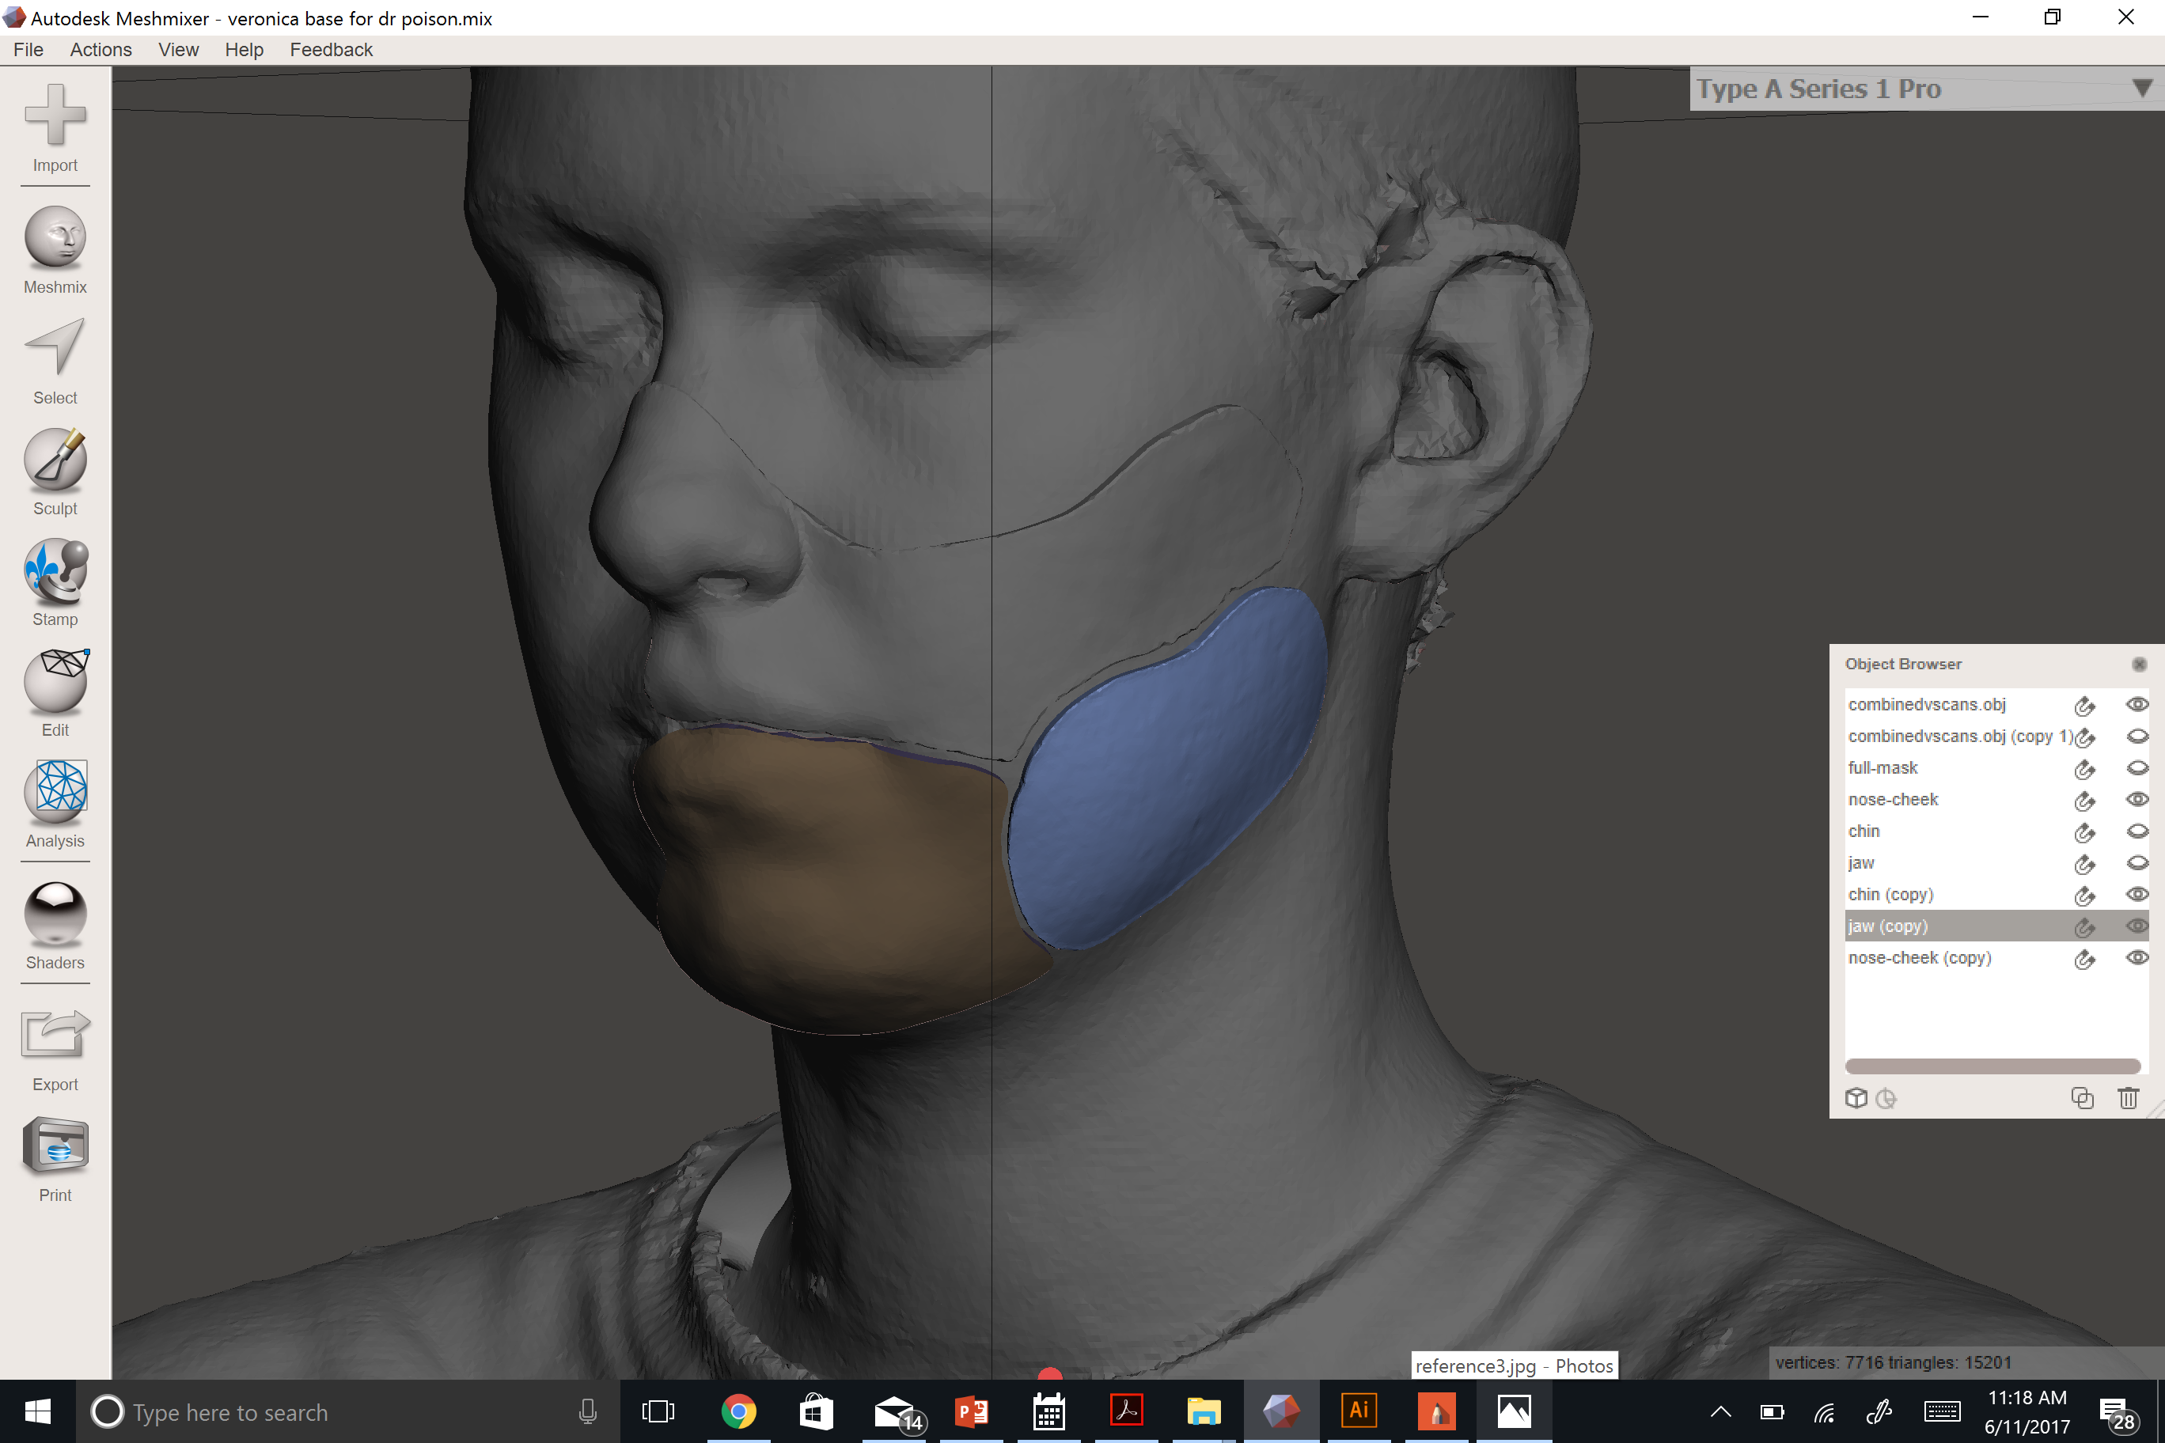Show hidden system tray icons
2165x1443 pixels.
coord(1720,1411)
